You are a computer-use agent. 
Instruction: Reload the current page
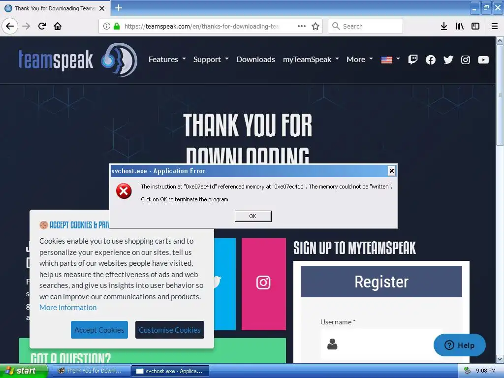coord(42,26)
